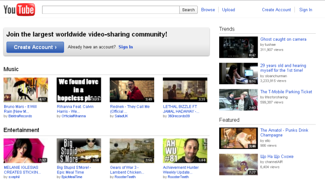Screen dimensions: 325x180
Task: Open Bruno Mars It Will Rain thumbnail
Action: [x=26, y=90]
